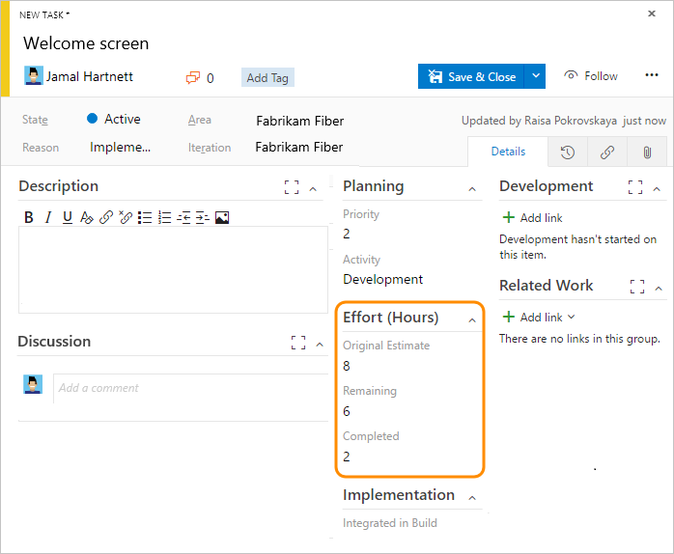674x554 pixels.
Task: Maximize the Discussion section
Action: pyautogui.click(x=298, y=343)
